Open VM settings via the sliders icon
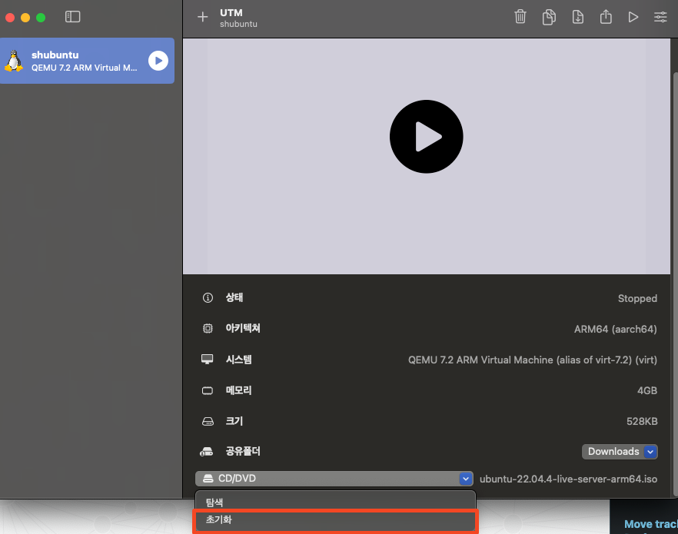This screenshot has width=678, height=534. (660, 17)
